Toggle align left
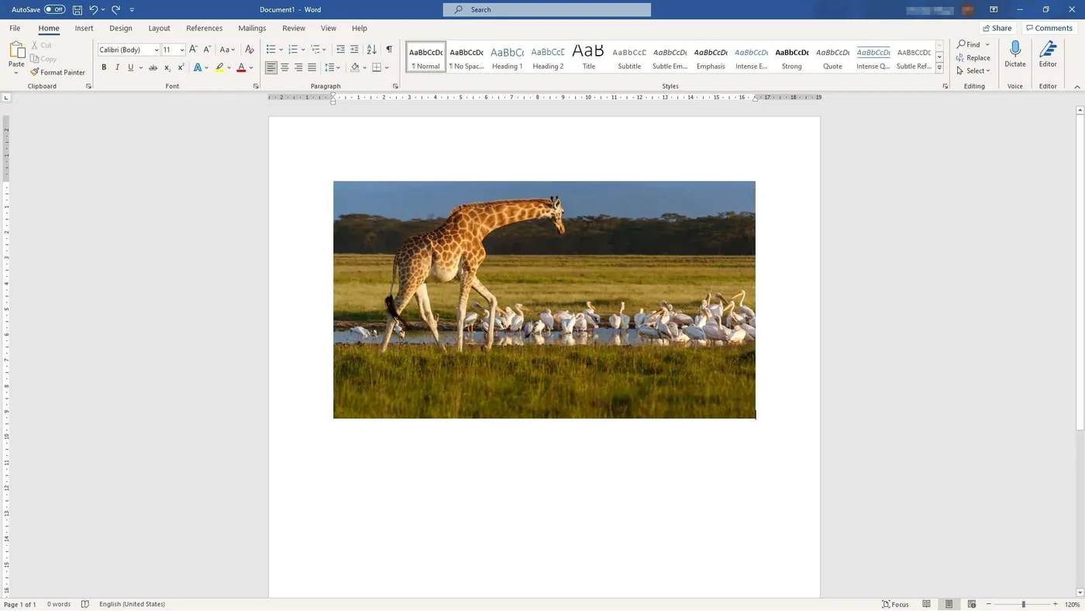The height and width of the screenshot is (611, 1085). 270,68
